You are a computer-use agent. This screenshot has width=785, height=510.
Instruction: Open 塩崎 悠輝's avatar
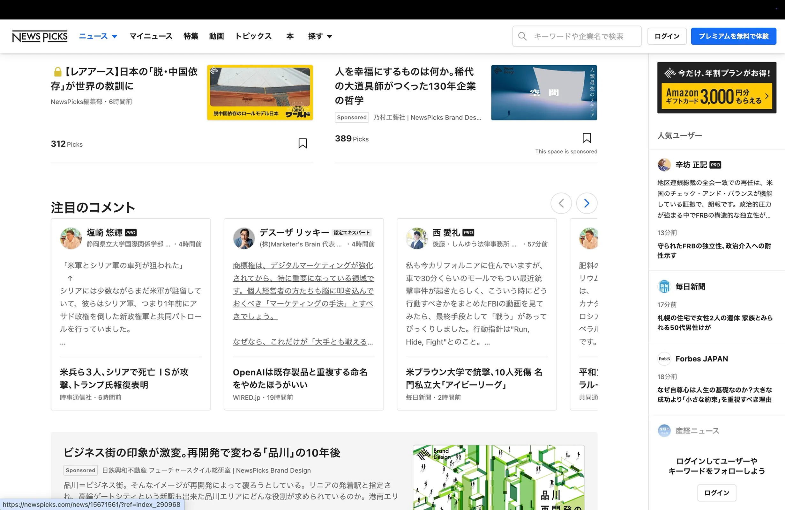71,238
